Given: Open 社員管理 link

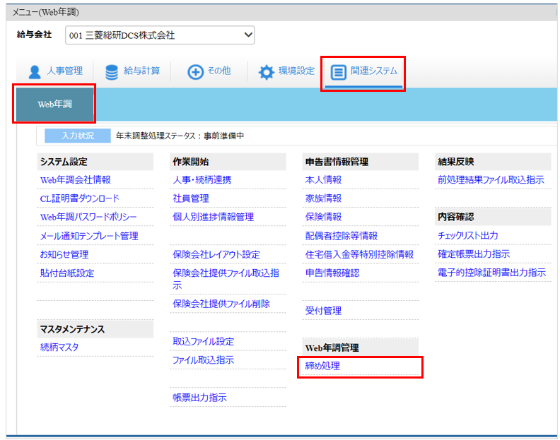Looking at the screenshot, I should coord(191,198).
